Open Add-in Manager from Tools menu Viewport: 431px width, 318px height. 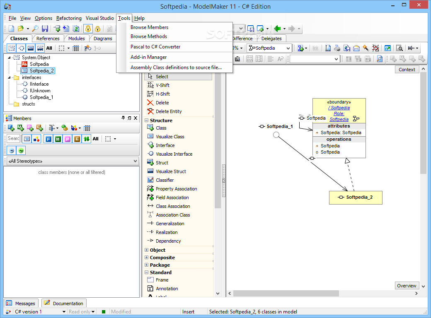[148, 57]
